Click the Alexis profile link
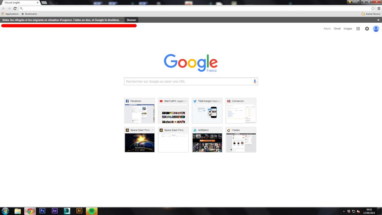 327,29
